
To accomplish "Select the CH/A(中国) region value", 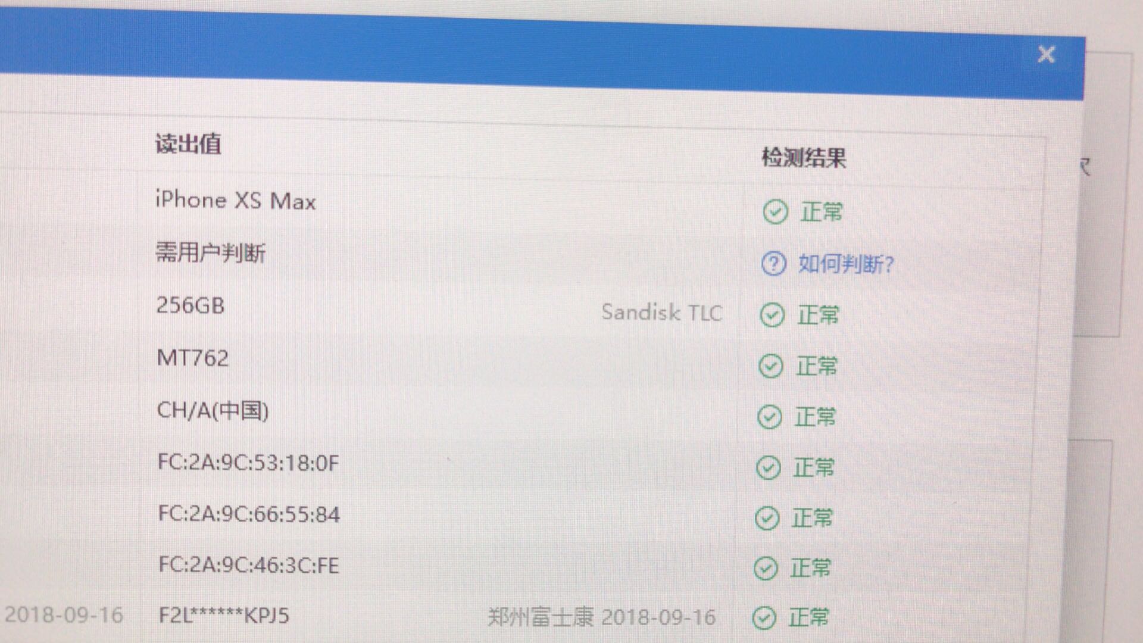I will (213, 410).
